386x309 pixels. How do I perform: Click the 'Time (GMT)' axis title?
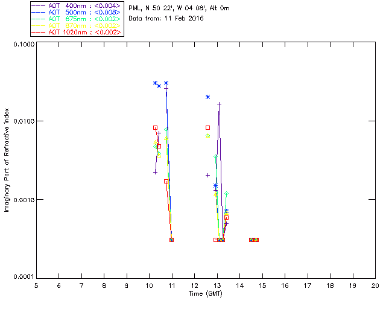[205, 293]
